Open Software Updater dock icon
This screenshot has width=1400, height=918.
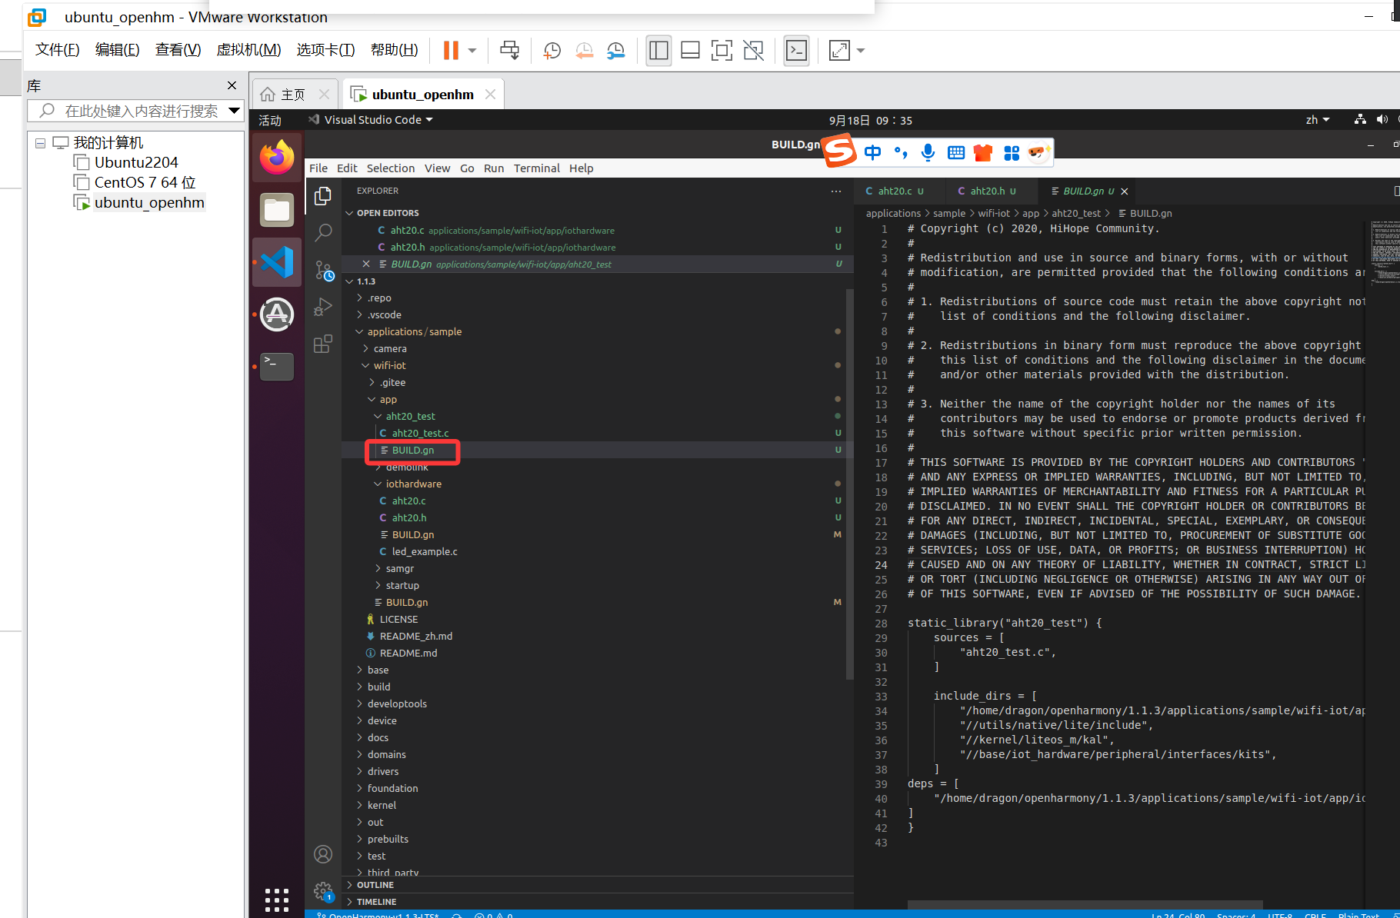[x=277, y=314]
